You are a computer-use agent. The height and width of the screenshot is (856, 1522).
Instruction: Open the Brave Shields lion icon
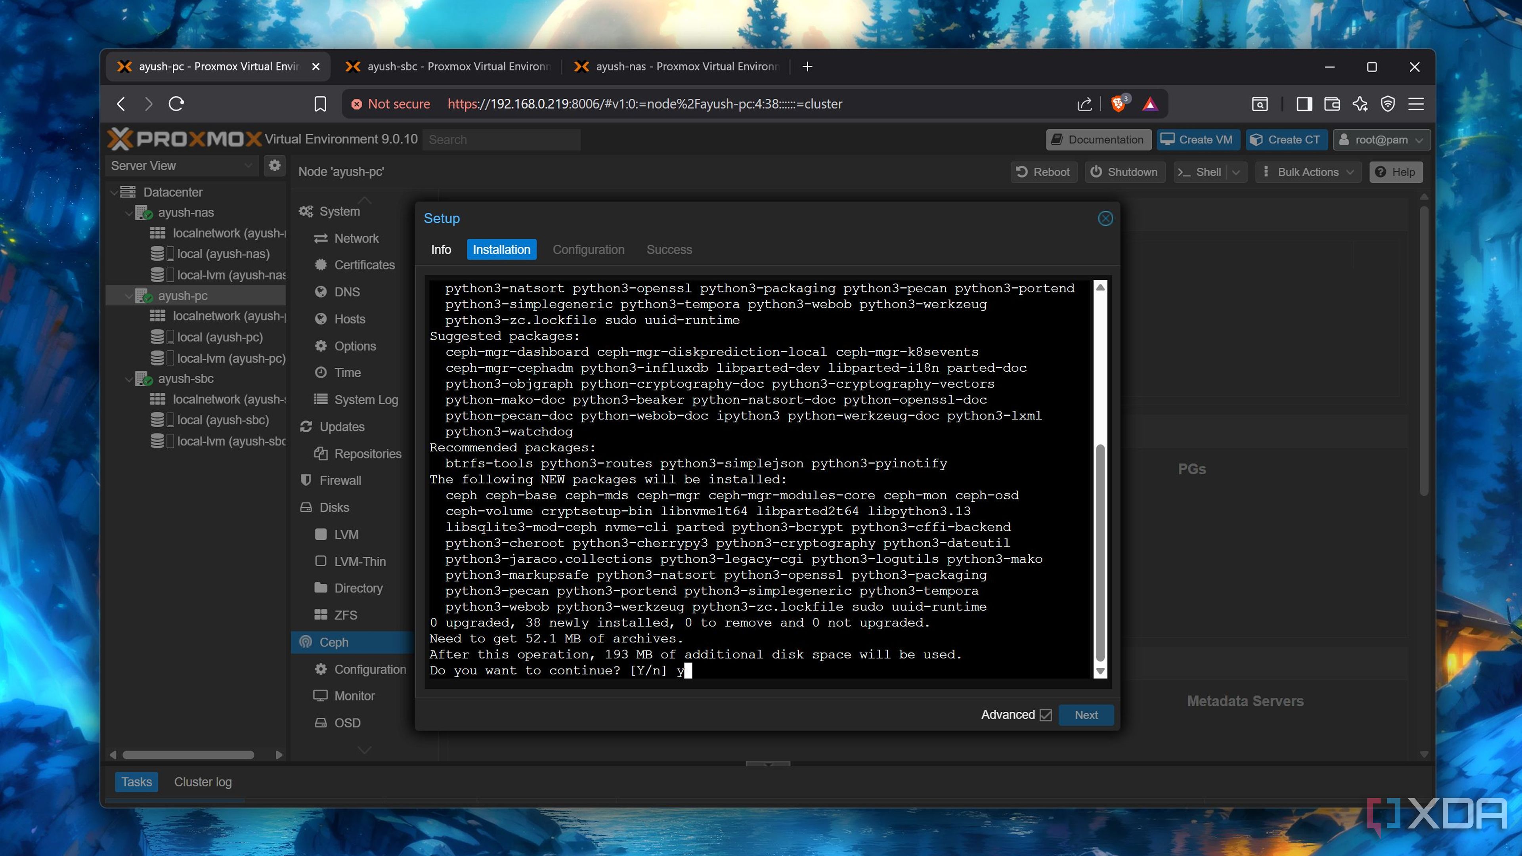coord(1119,104)
